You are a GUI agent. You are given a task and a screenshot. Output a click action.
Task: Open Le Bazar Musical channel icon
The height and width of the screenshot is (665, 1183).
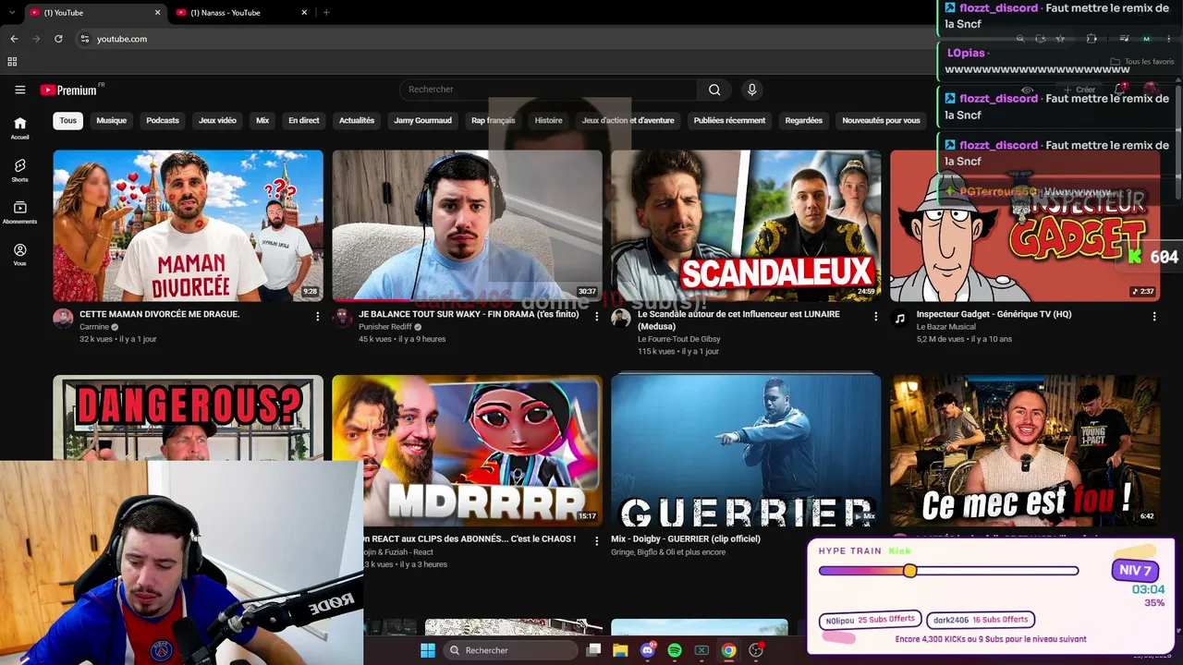pyautogui.click(x=900, y=319)
